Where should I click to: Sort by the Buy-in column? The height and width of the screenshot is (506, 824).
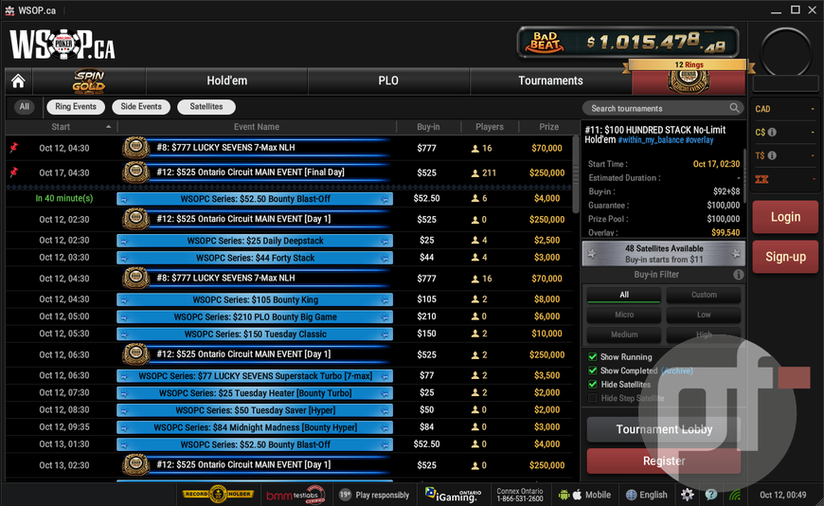(x=428, y=127)
